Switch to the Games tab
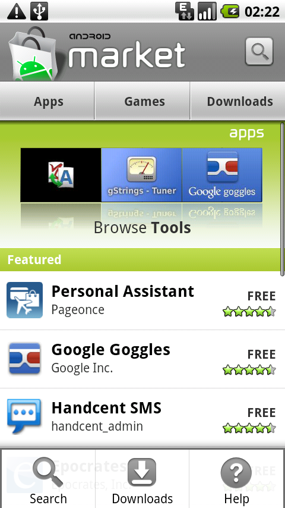 tap(142, 101)
